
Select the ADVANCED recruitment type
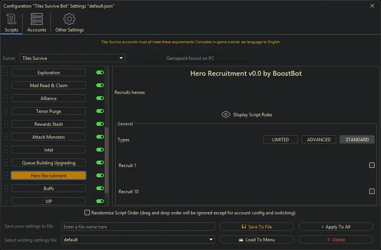[318, 140]
